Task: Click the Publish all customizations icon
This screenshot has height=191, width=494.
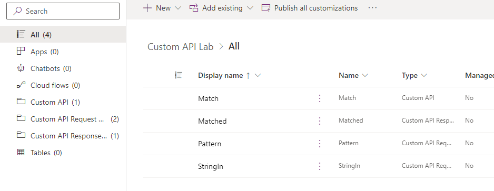Action: click(x=266, y=8)
